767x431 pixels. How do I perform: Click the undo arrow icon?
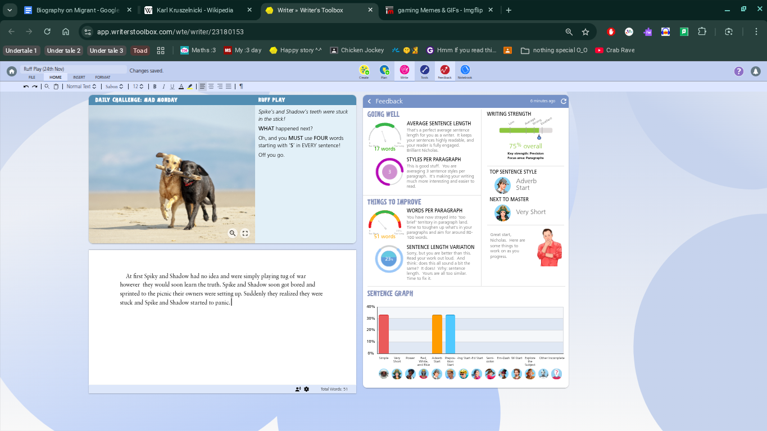pos(26,87)
